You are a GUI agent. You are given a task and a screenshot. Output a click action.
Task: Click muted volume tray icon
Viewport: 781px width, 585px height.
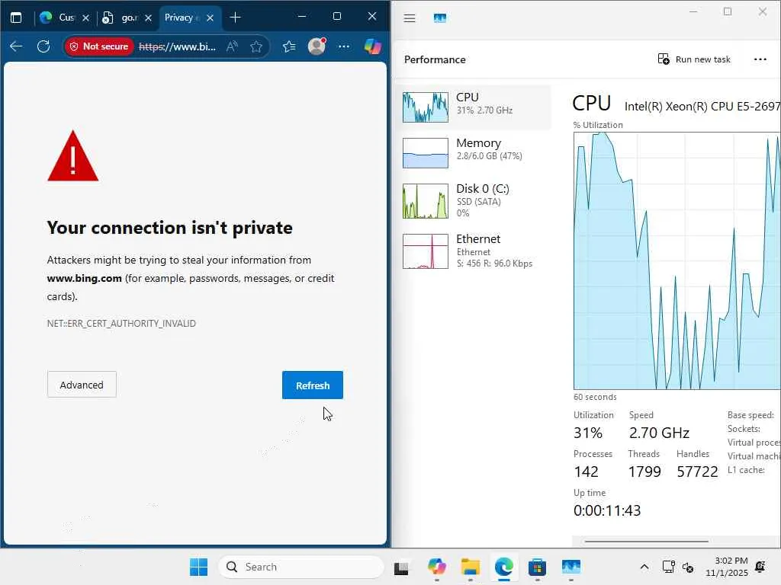688,567
